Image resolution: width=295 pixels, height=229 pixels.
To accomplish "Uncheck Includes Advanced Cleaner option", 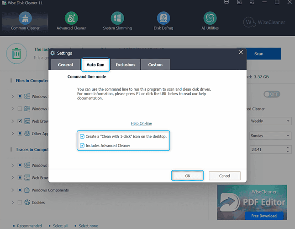I will pyautogui.click(x=82, y=146).
